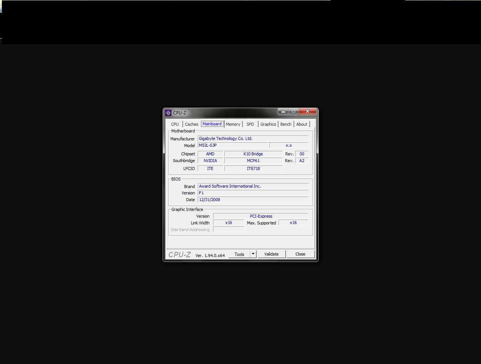
Task: Click the Graphic Interface Version value PCI-Express
Action: 261,216
